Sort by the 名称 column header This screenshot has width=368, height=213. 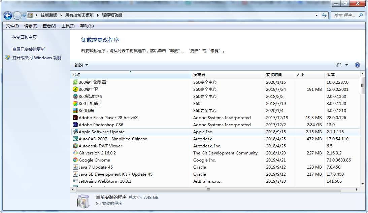click(131, 75)
